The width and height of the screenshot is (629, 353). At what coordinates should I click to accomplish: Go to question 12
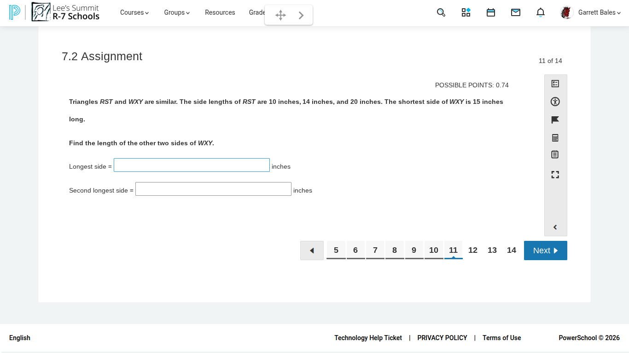(x=472, y=250)
